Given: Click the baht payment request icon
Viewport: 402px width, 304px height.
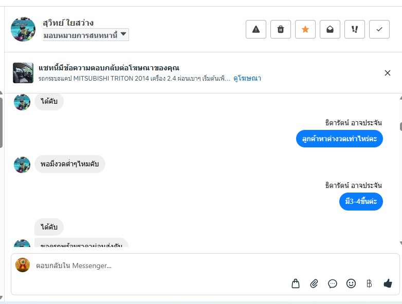Looking at the screenshot, I should point(369,283).
